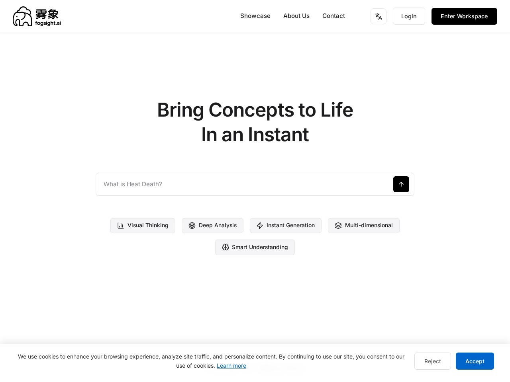Click Enter Workspace
The width and height of the screenshot is (510, 382).
click(x=464, y=16)
